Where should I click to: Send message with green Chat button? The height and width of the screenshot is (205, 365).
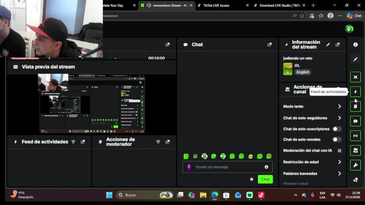click(x=265, y=179)
